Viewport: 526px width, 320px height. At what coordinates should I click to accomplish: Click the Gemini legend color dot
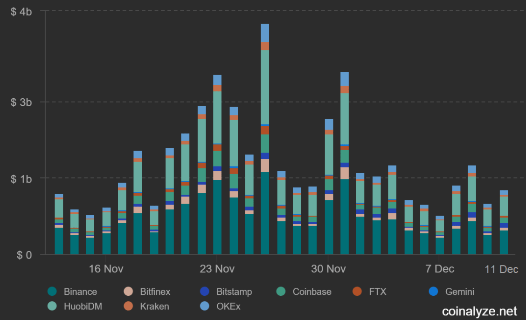tap(433, 292)
